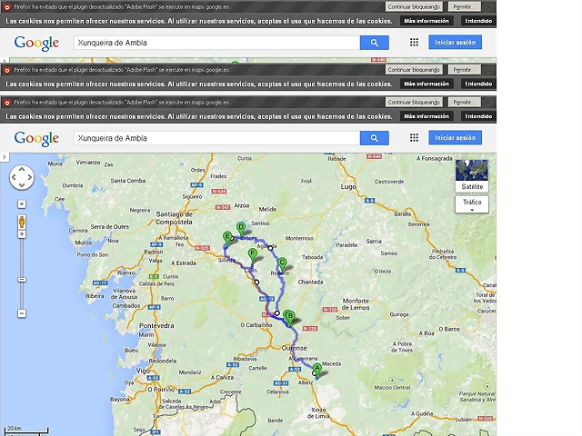Click the white route waypoint south of Lalín
The width and height of the screenshot is (582, 436).
click(256, 282)
